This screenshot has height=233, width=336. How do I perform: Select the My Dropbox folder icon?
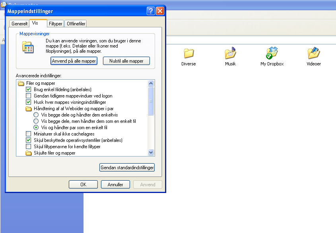coord(272,53)
